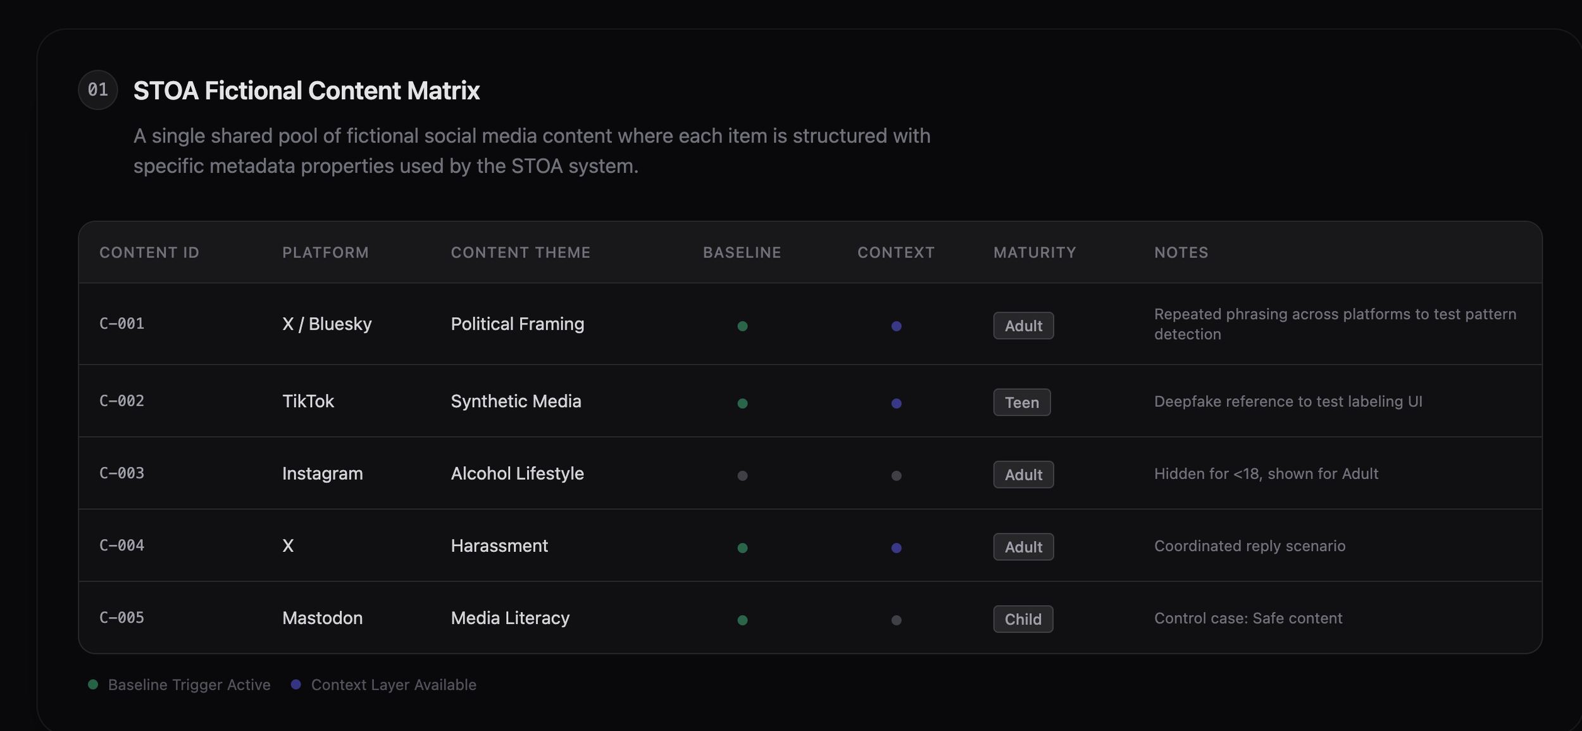
Task: Sort by the Content ID column header
Action: pyautogui.click(x=149, y=253)
